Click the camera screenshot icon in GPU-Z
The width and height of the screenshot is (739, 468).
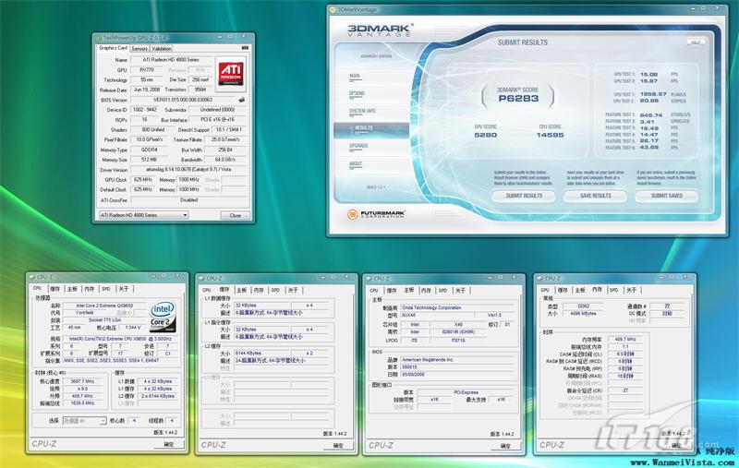(x=245, y=48)
